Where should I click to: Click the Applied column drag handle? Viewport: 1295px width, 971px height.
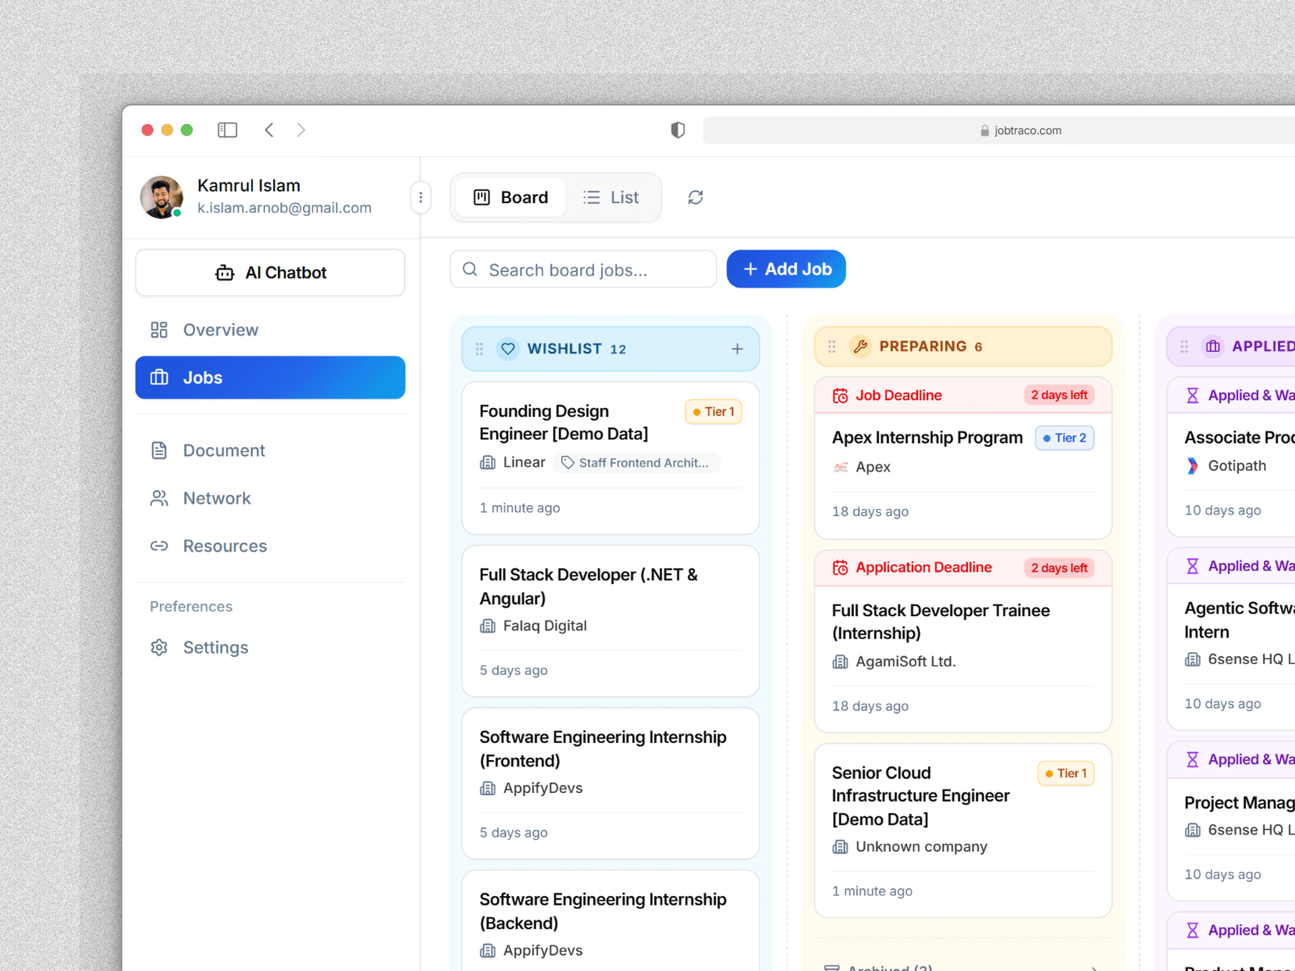(1185, 347)
